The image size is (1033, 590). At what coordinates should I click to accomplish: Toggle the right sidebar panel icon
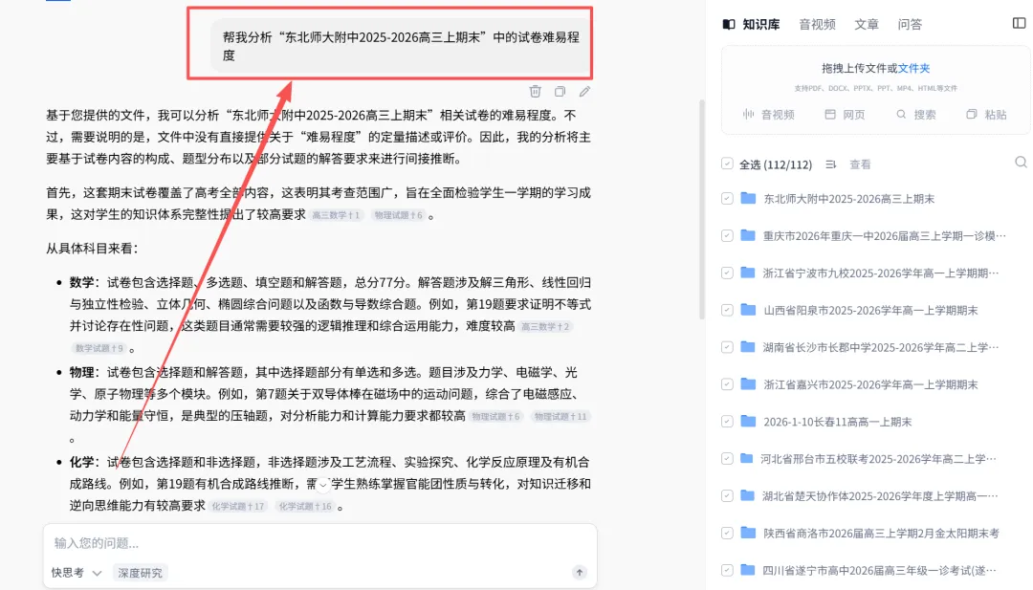(1020, 24)
